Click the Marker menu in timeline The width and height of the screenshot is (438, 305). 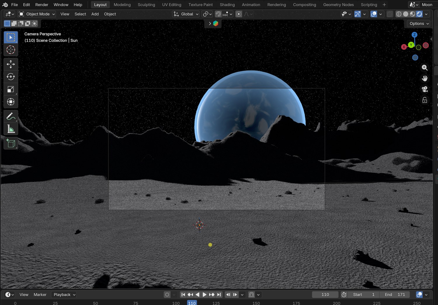point(40,295)
